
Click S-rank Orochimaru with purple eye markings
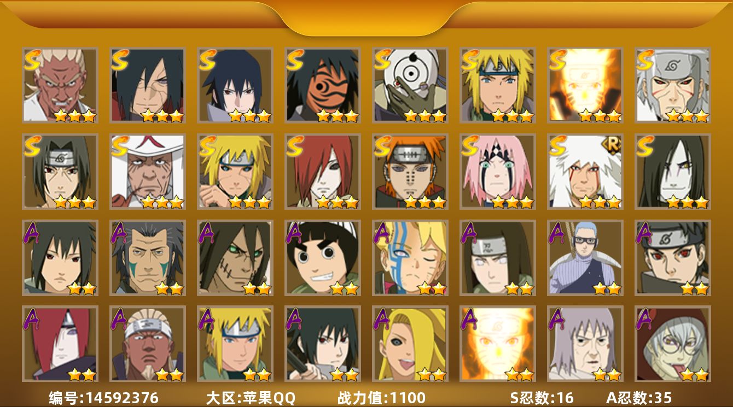[x=672, y=172]
